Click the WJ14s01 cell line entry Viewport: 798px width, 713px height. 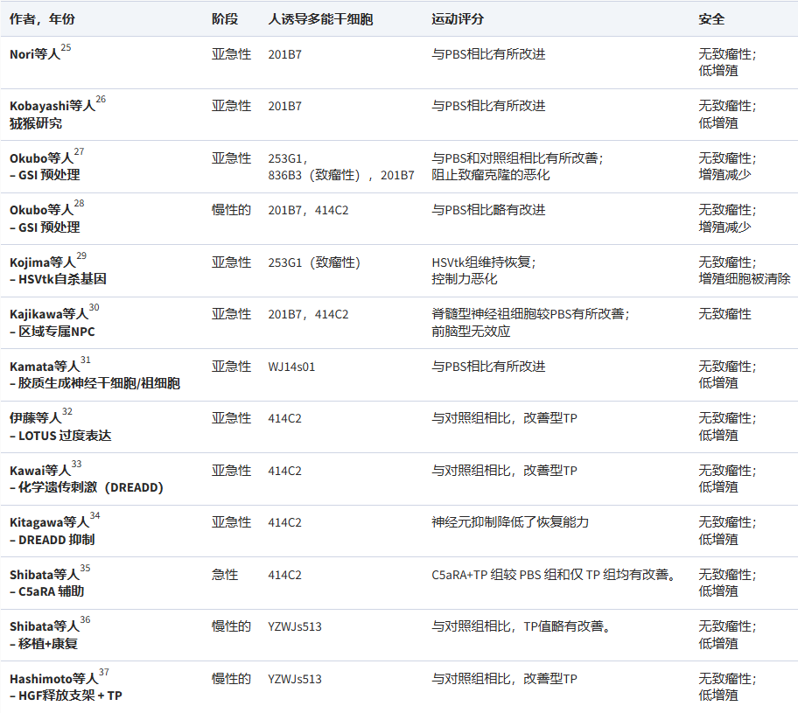[291, 367]
